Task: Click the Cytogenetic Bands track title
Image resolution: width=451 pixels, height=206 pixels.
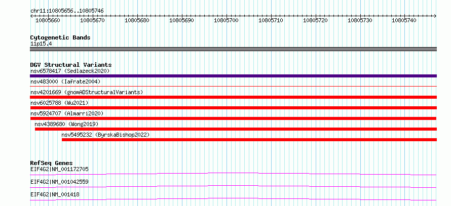Action: click(60, 37)
